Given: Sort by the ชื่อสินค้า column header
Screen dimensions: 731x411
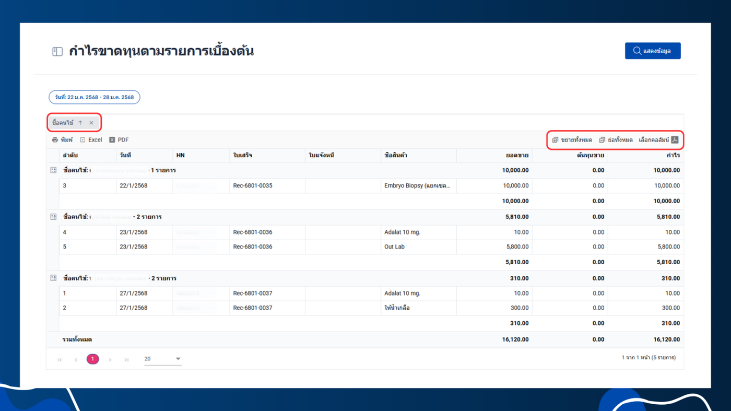Looking at the screenshot, I should point(419,156).
